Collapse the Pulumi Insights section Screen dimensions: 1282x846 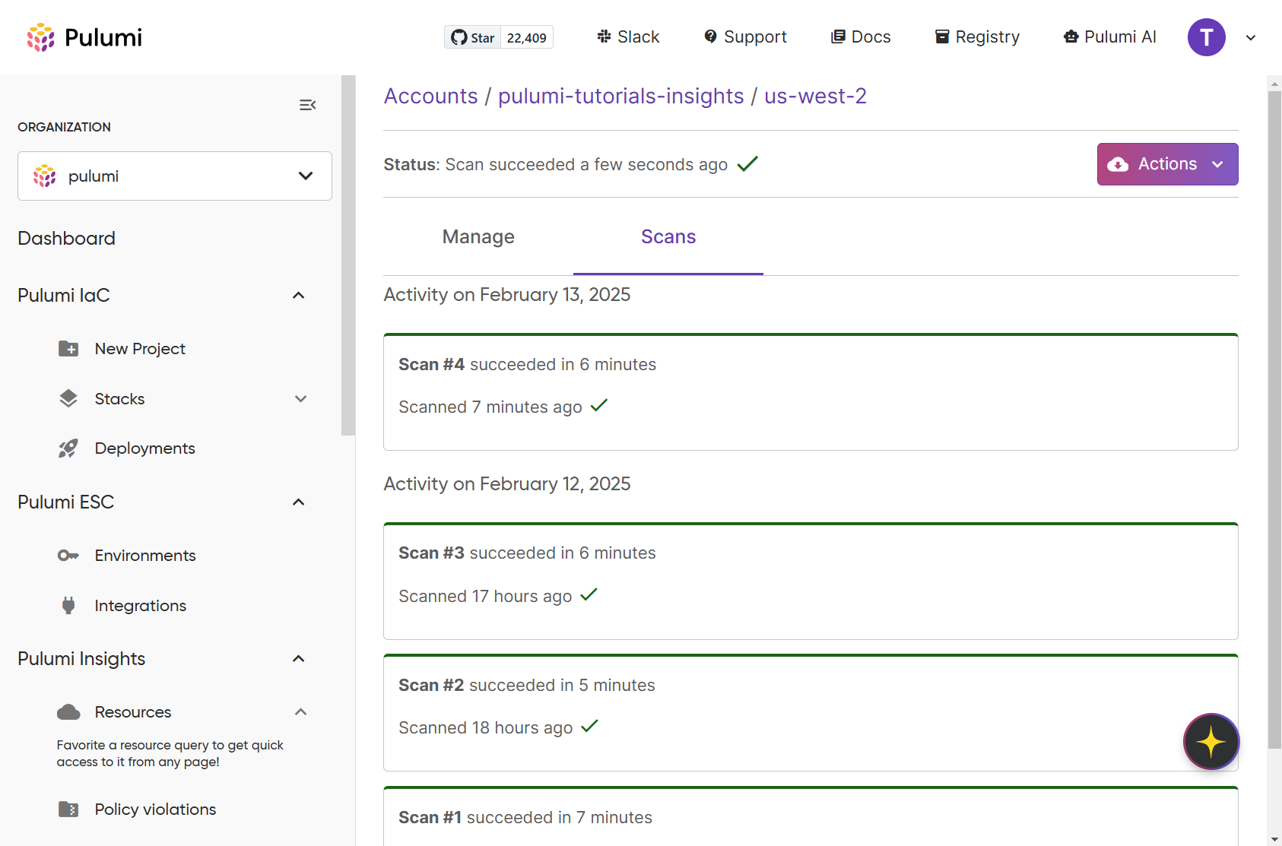(299, 659)
